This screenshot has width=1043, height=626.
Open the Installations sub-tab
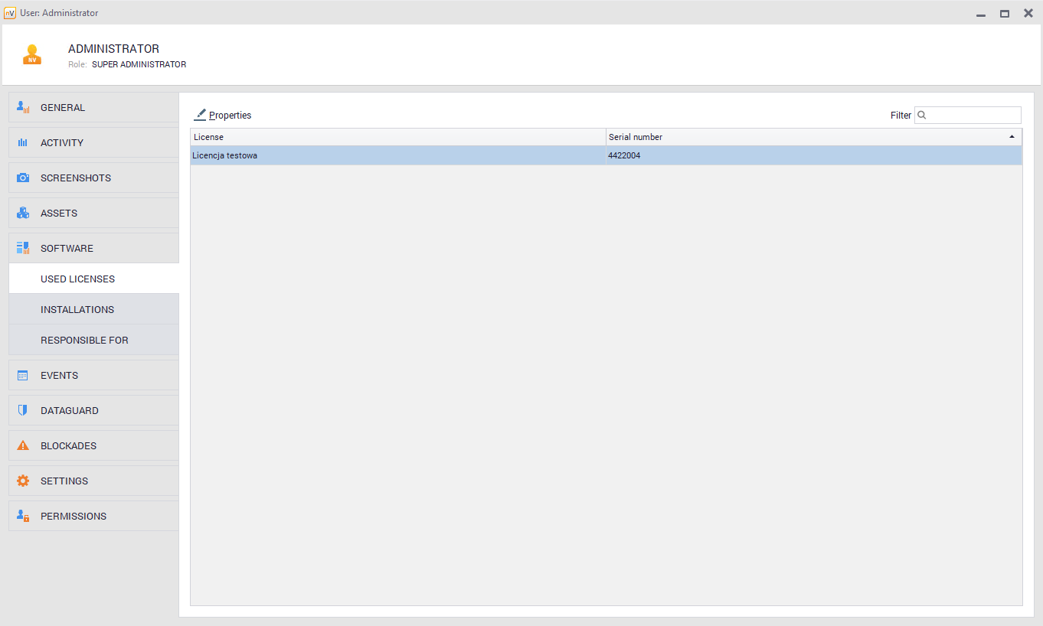tap(77, 310)
